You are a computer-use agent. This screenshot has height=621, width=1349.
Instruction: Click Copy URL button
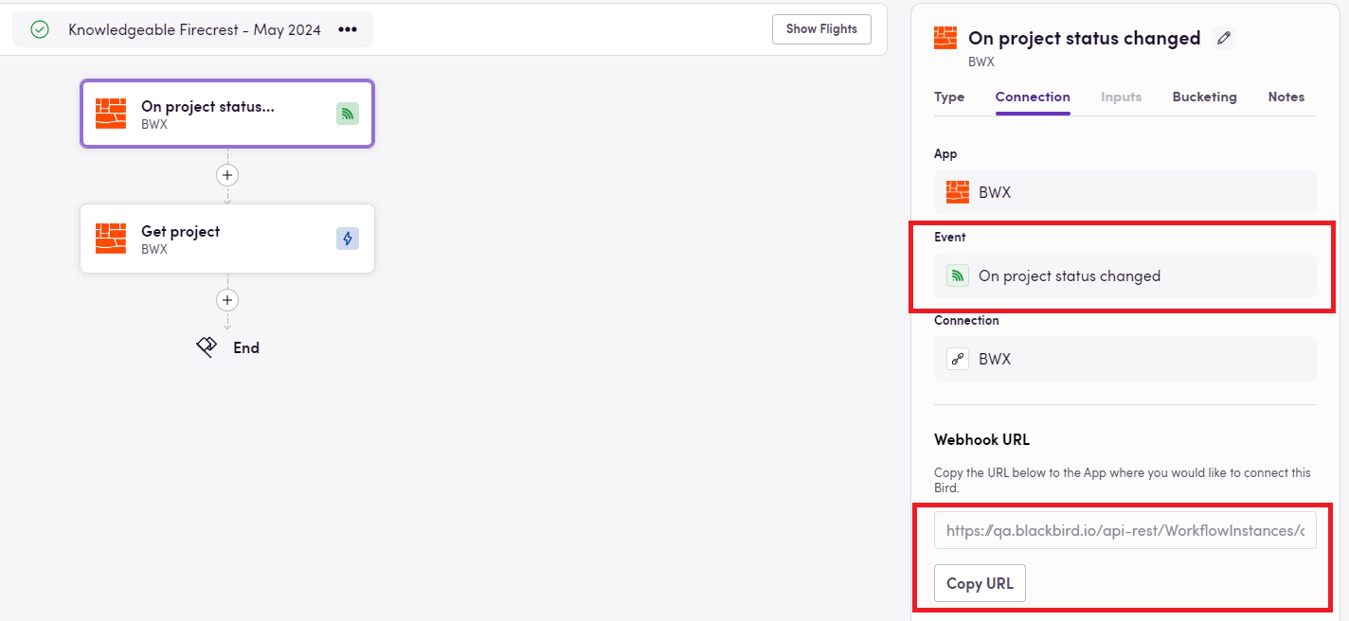coord(980,583)
